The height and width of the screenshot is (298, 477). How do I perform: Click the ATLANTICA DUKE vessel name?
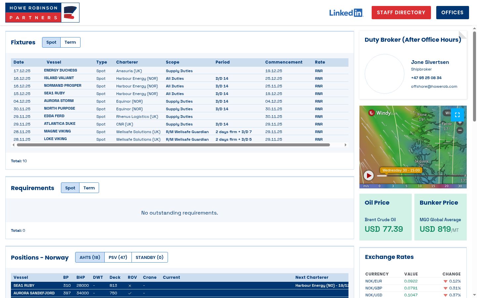coord(60,124)
